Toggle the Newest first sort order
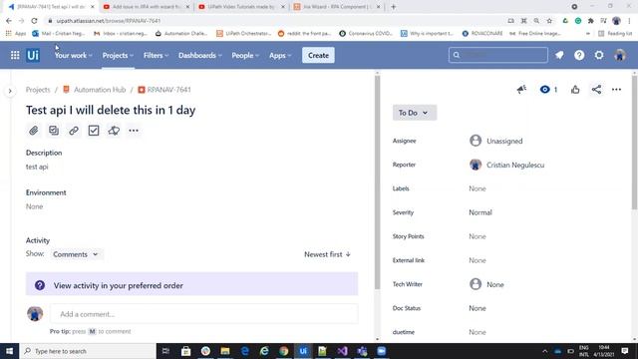Image resolution: width=638 pixels, height=359 pixels. (327, 254)
